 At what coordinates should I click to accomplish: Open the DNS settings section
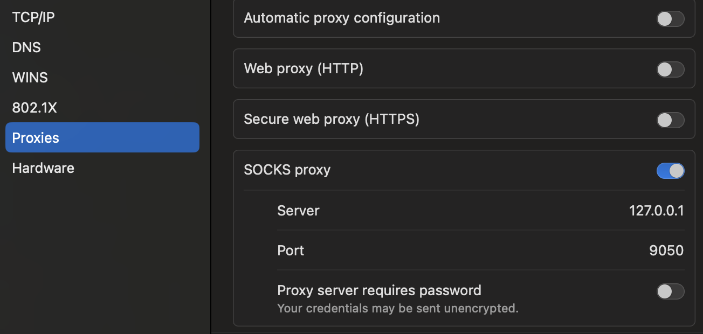coord(26,47)
